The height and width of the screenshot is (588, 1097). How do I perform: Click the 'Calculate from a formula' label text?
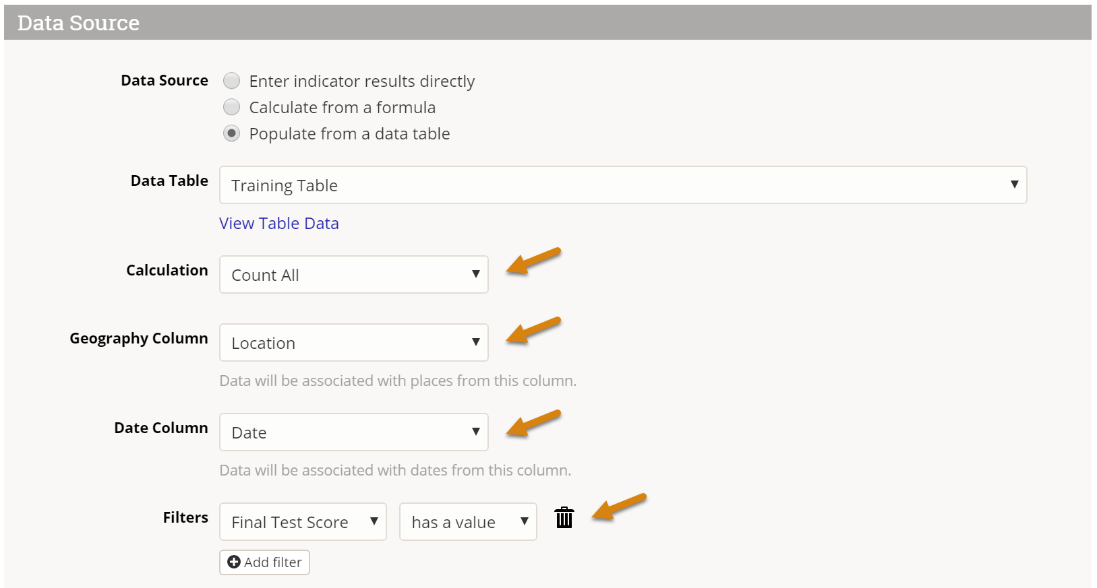(x=343, y=108)
